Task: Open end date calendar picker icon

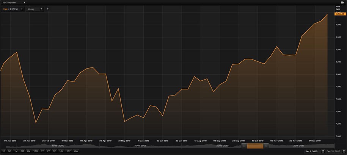Action: (x=344, y=152)
